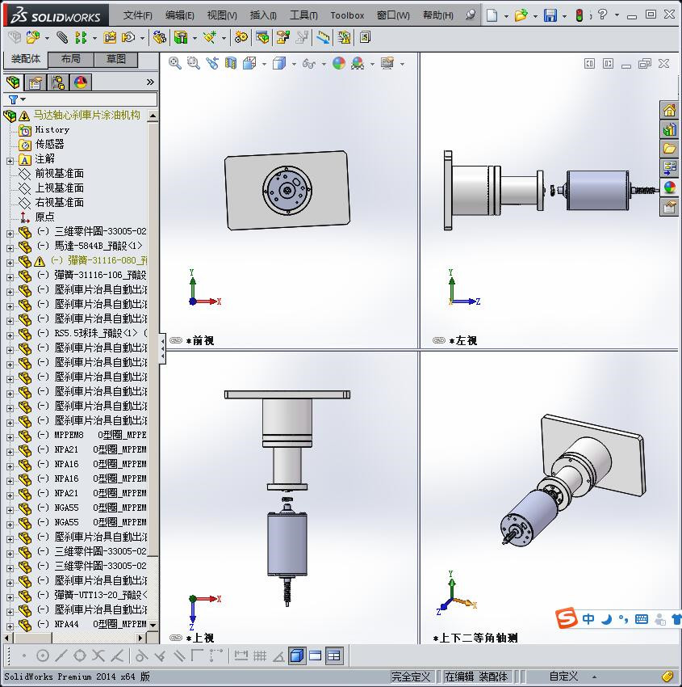Click the Insert Components toolbar icon
The image size is (682, 687).
[33, 38]
